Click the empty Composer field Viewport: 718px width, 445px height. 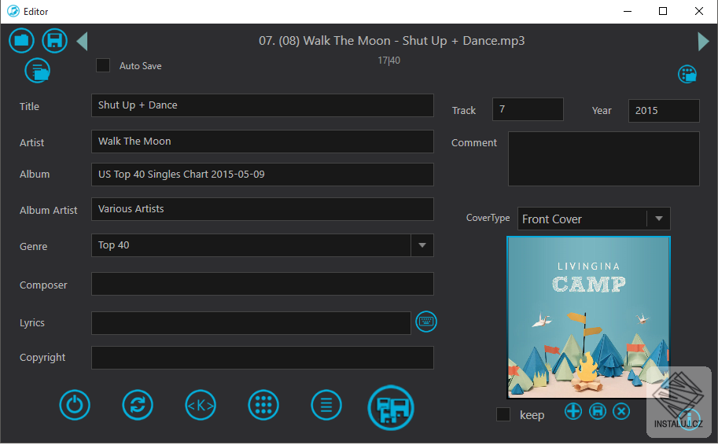(x=263, y=284)
